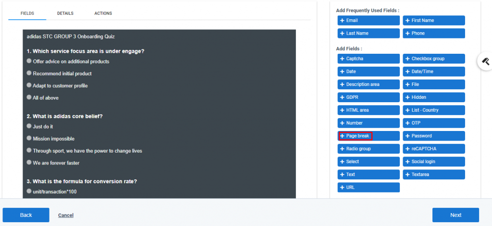Add a Checkbox group field
Viewport: 492px width, 226px height.
coord(434,59)
